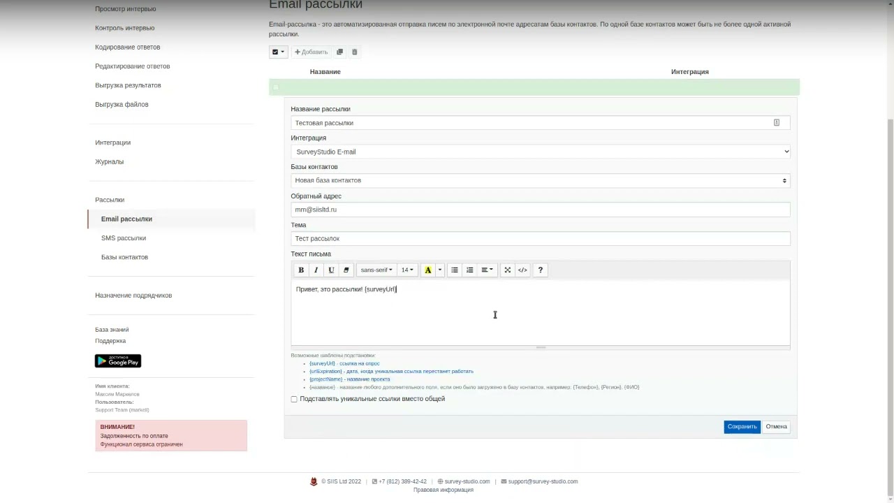The height and width of the screenshot is (503, 894).
Task: Open Журналы in the sidebar
Action: pyautogui.click(x=110, y=161)
